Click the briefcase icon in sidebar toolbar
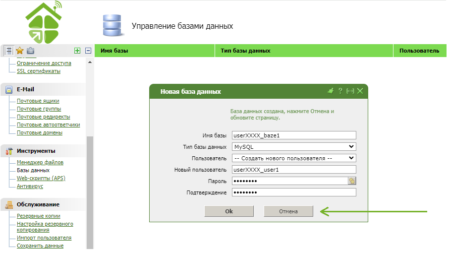 coord(31,51)
